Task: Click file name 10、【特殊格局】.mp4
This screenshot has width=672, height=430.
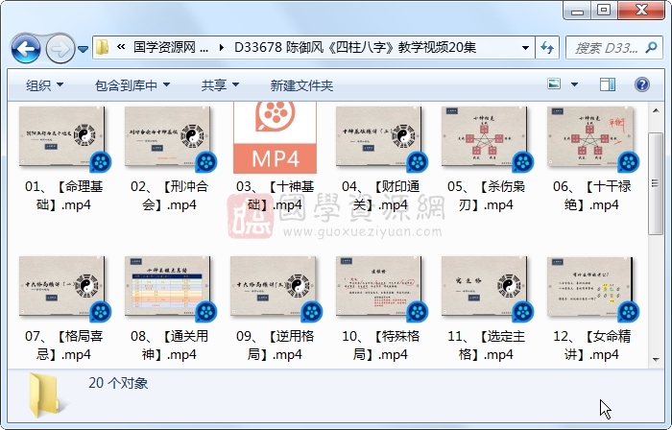Action: pyautogui.click(x=380, y=346)
